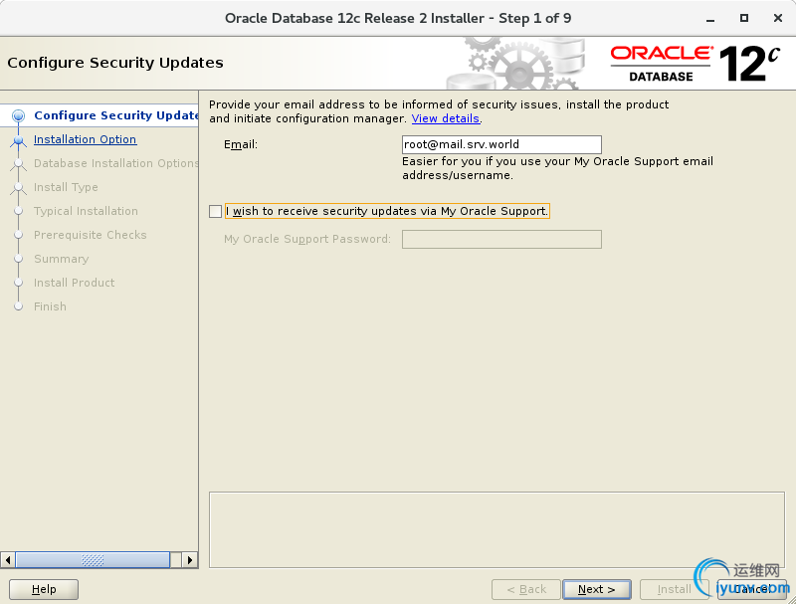Open the Help button
This screenshot has height=604, width=796.
tap(44, 589)
